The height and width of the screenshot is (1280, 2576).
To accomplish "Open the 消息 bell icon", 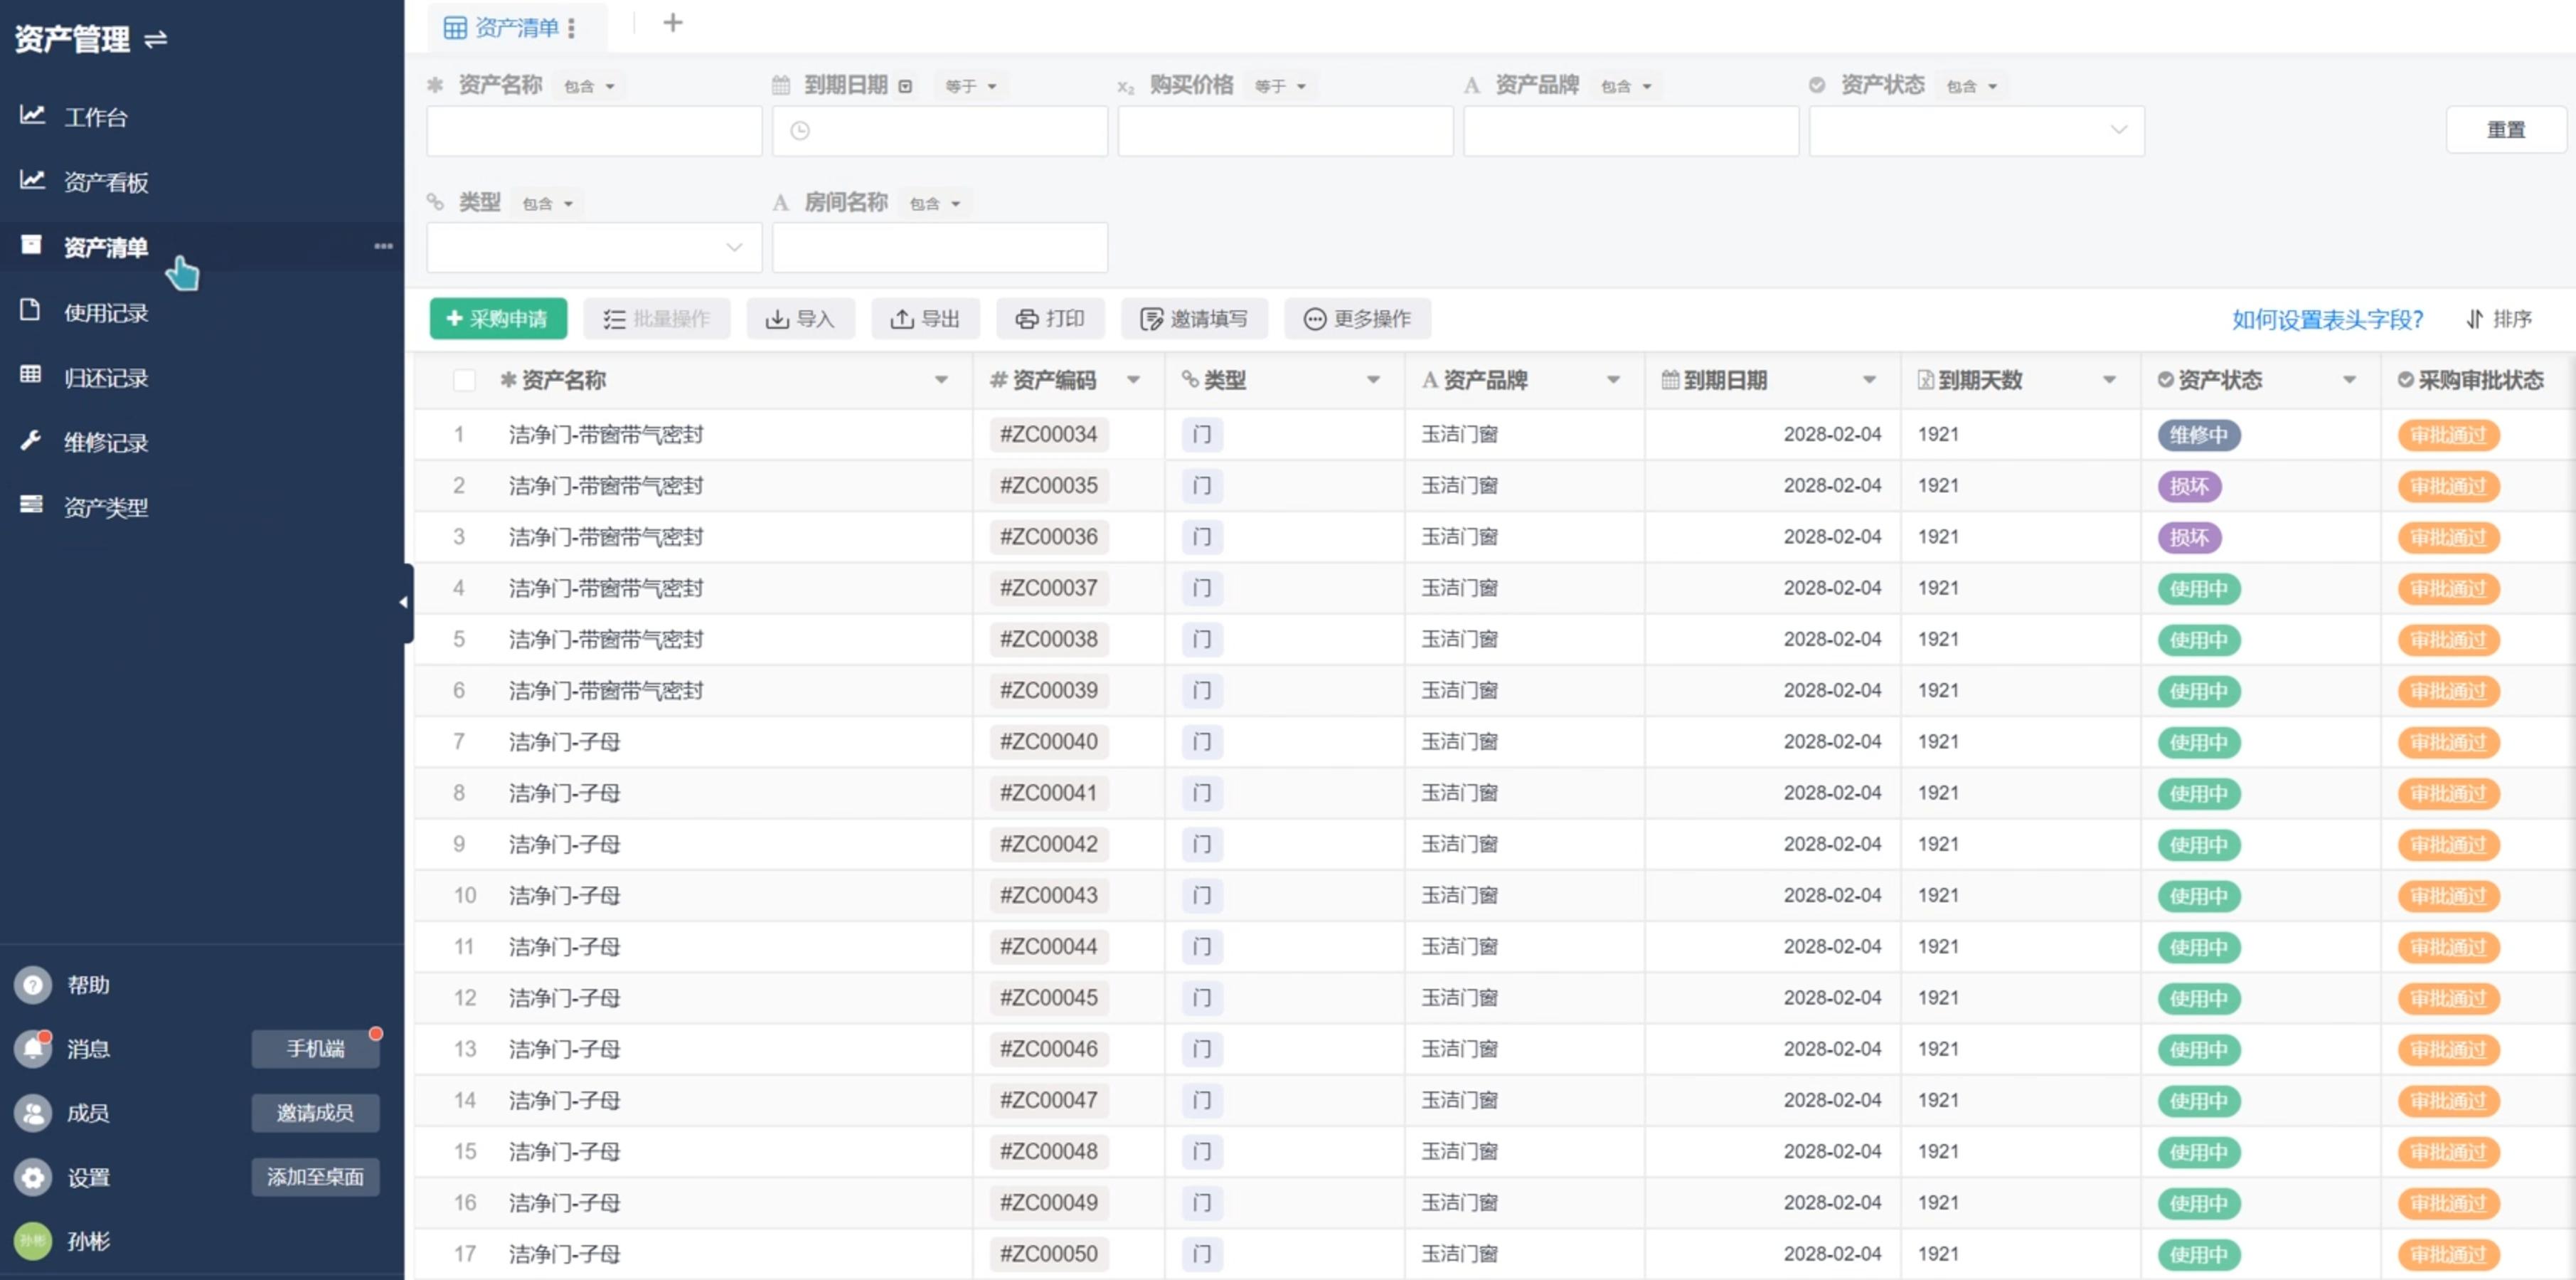I will [x=33, y=1048].
